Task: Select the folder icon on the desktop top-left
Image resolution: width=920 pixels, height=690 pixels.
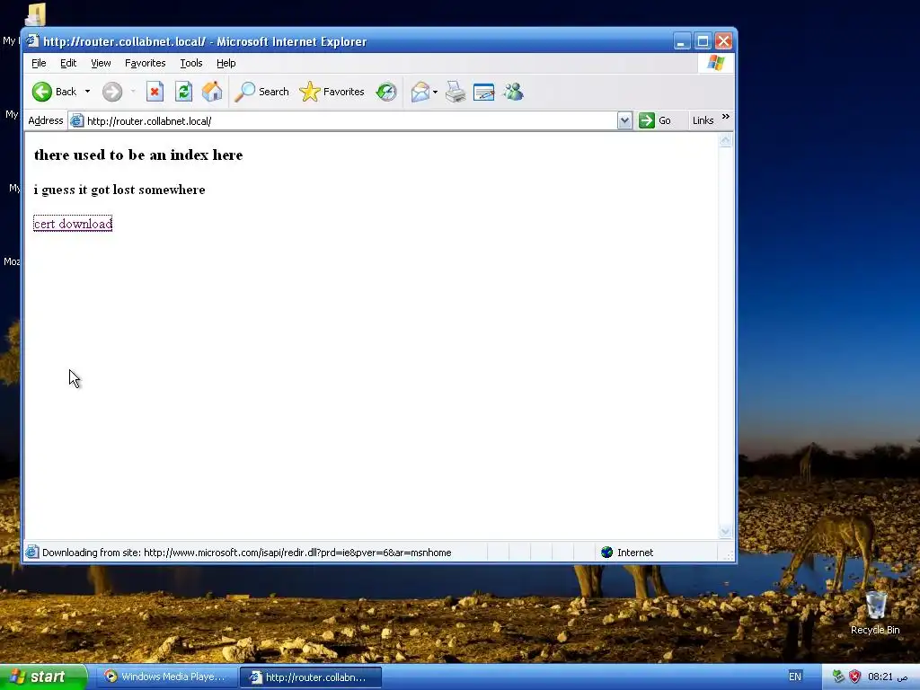Action: [x=36, y=14]
